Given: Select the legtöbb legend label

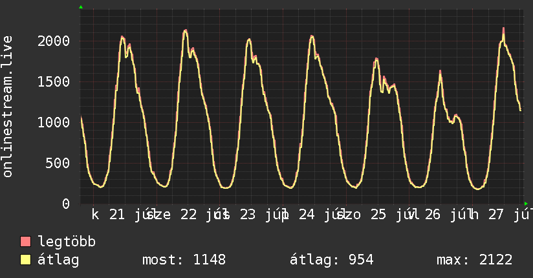Looking at the screenshot, I should [x=67, y=242].
